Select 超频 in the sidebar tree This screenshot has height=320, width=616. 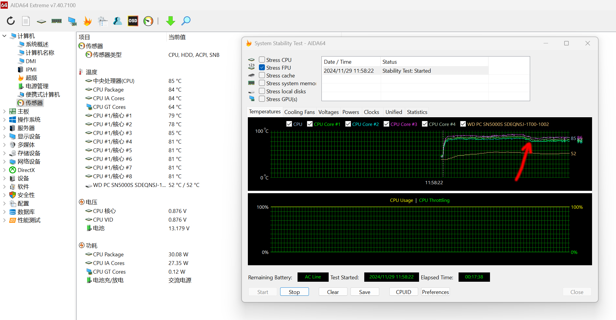(x=31, y=78)
